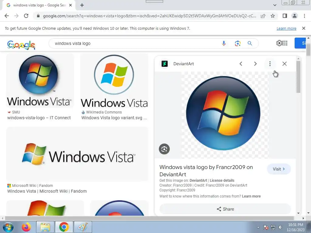Follow the Learn more update link
Viewport: 311px width, 233px height.
point(286,28)
